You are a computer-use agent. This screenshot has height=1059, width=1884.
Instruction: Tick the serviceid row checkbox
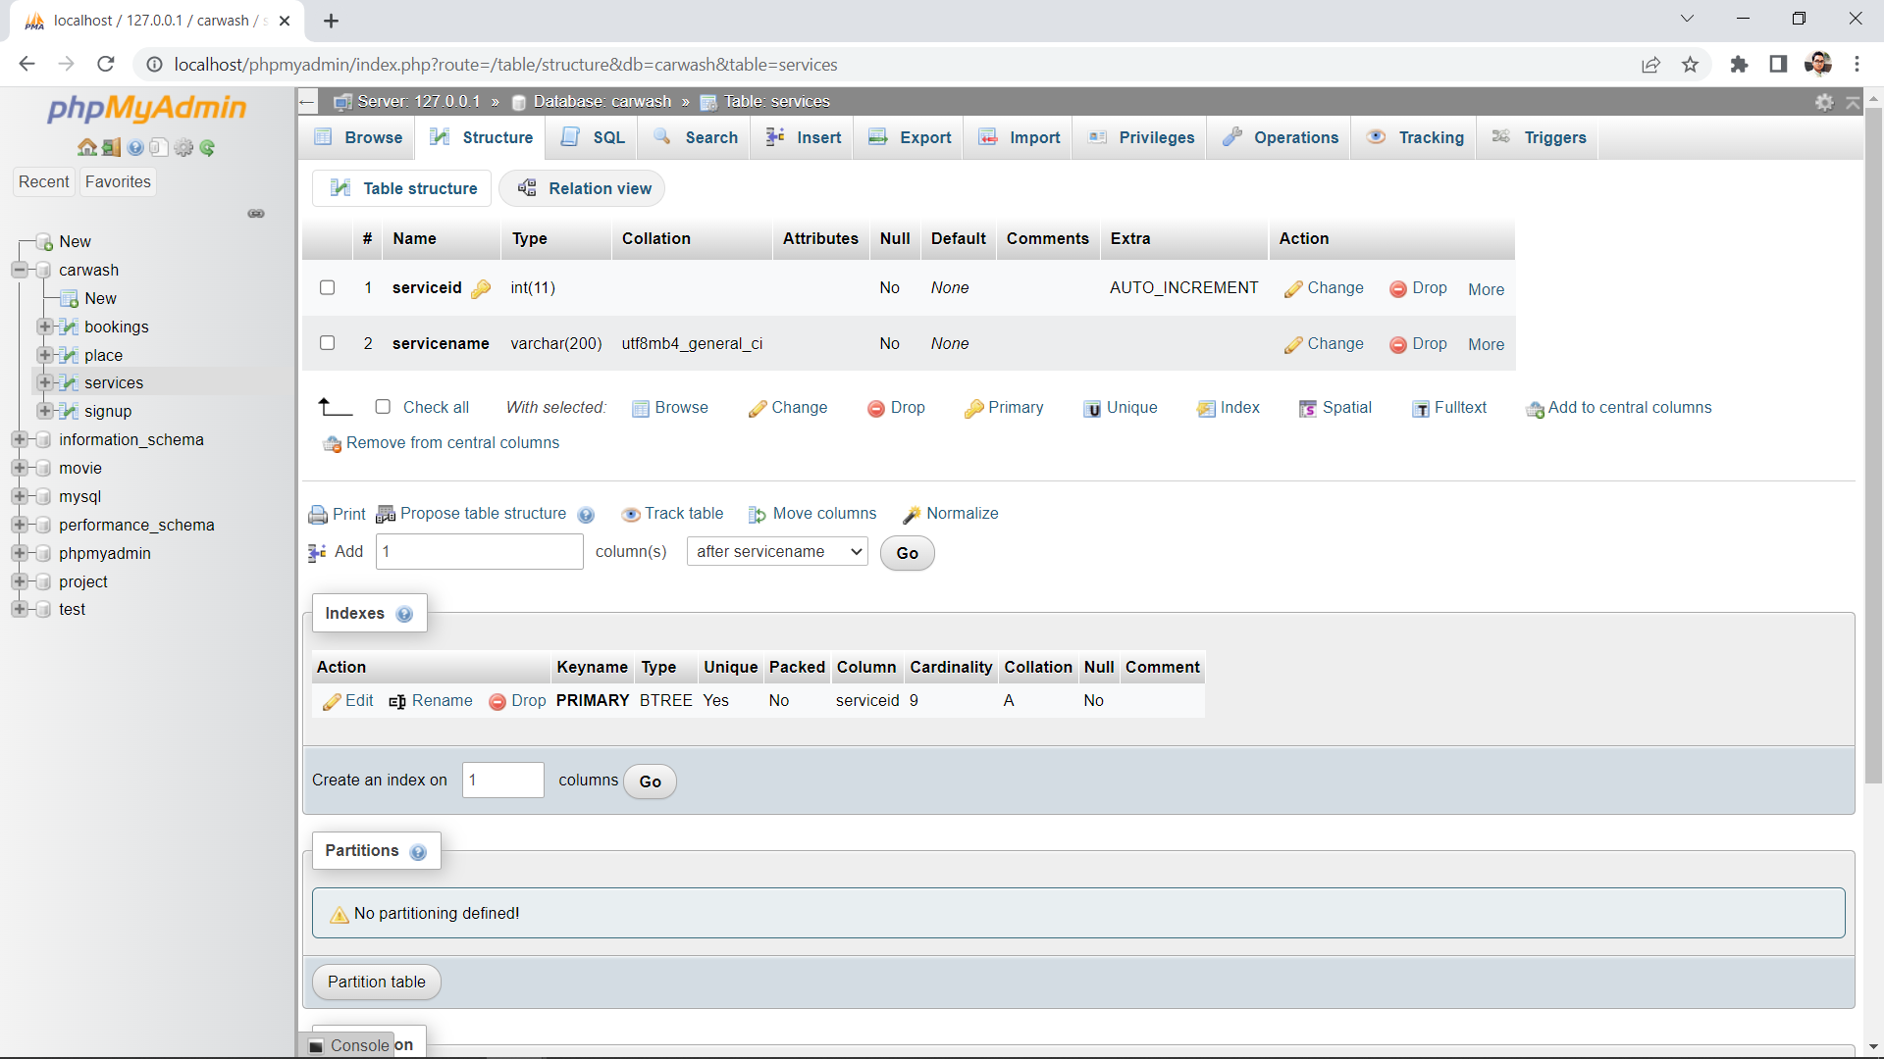[x=328, y=287]
